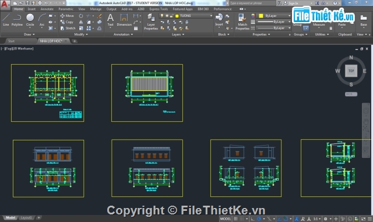373x222 pixels.
Task: Expand the Modify panel
Action: 81,34
